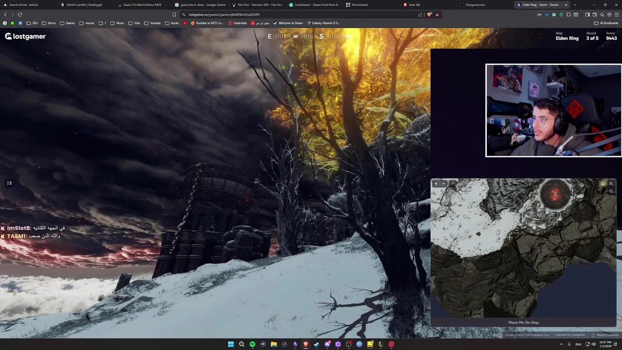Open the lostgamer logo home link
622x350 pixels.
point(25,36)
